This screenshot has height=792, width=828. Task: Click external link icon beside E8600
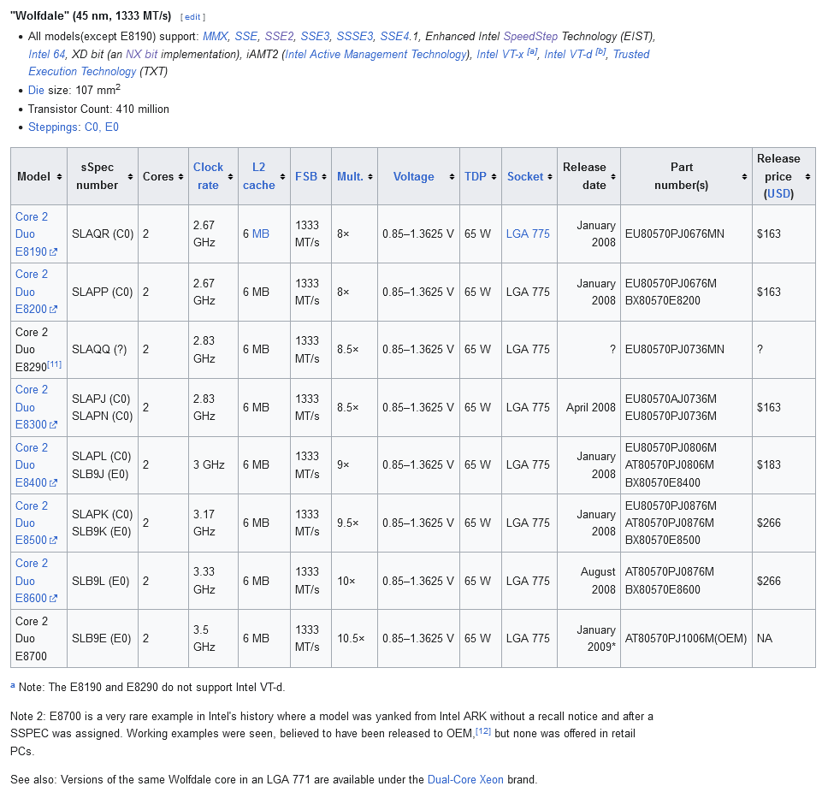(53, 599)
